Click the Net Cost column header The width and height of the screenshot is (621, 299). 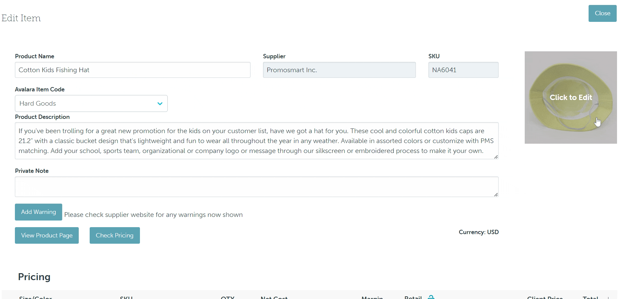(x=274, y=297)
